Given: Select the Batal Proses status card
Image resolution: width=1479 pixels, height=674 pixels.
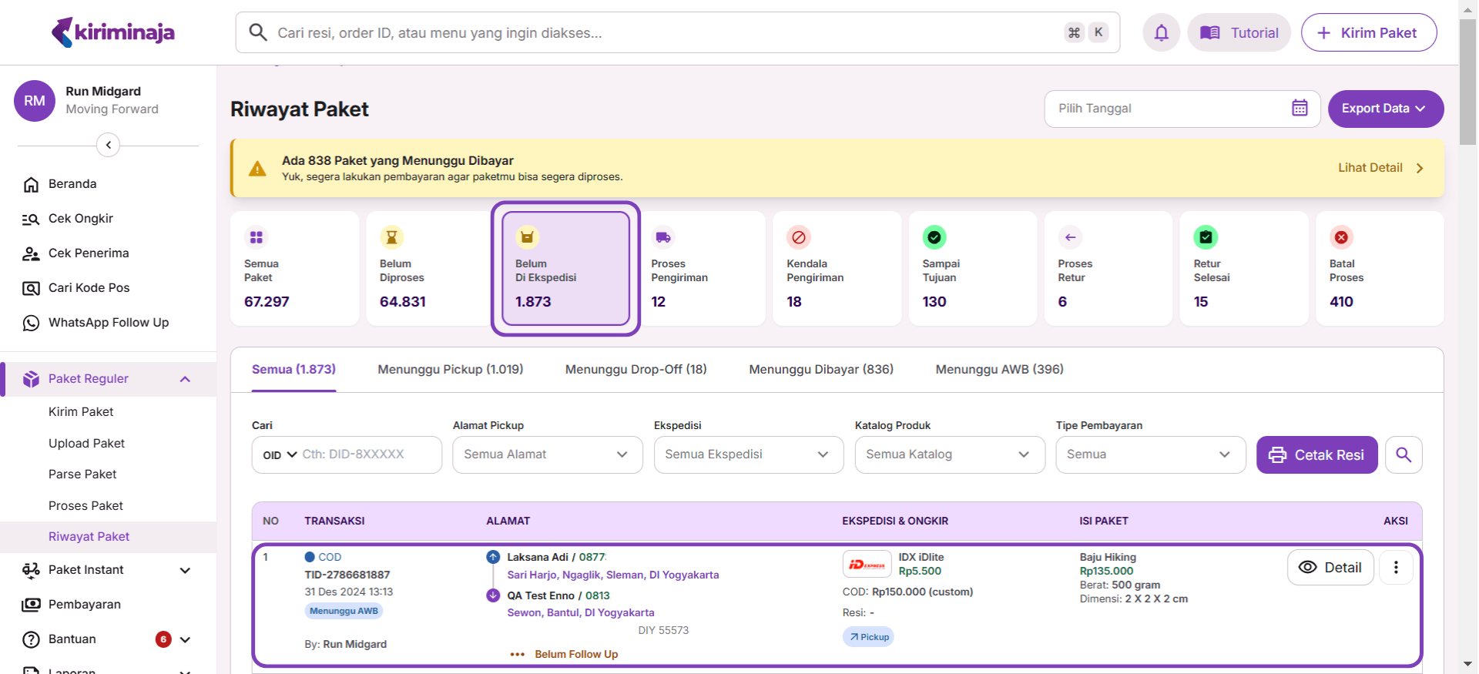Looking at the screenshot, I should coord(1379,269).
